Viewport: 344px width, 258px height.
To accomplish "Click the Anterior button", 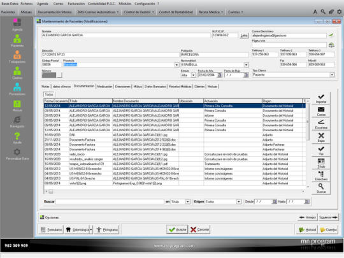I will 308,217.
